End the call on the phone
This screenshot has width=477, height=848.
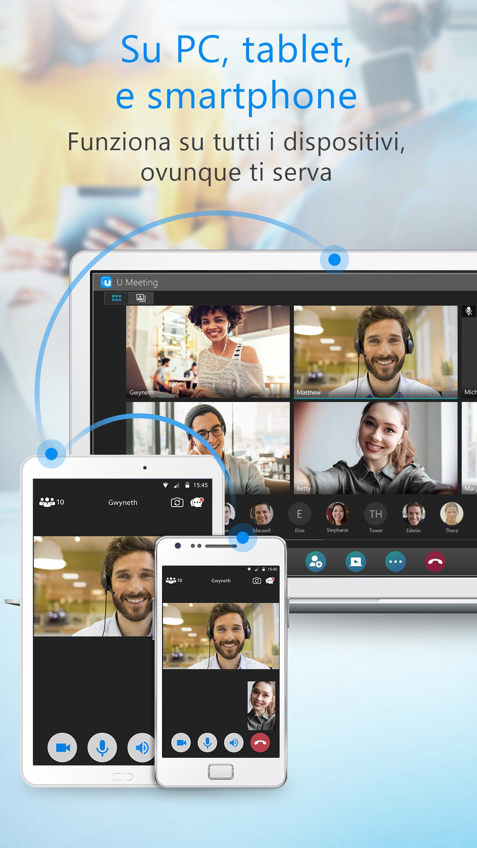[x=260, y=743]
